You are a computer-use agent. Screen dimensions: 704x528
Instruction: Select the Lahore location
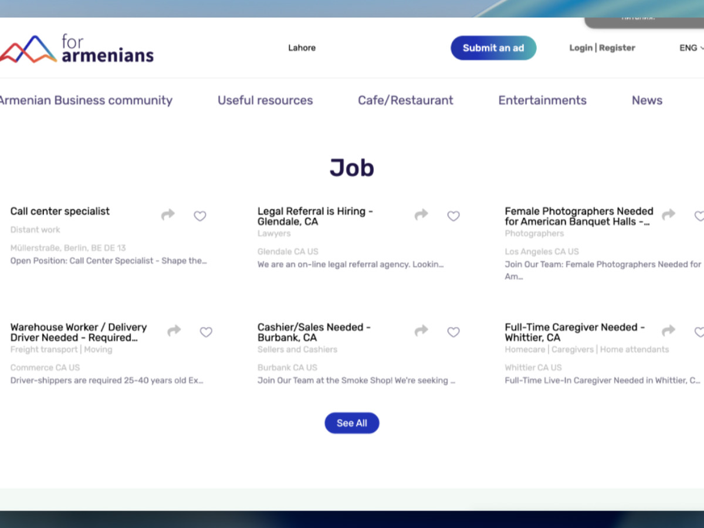302,48
